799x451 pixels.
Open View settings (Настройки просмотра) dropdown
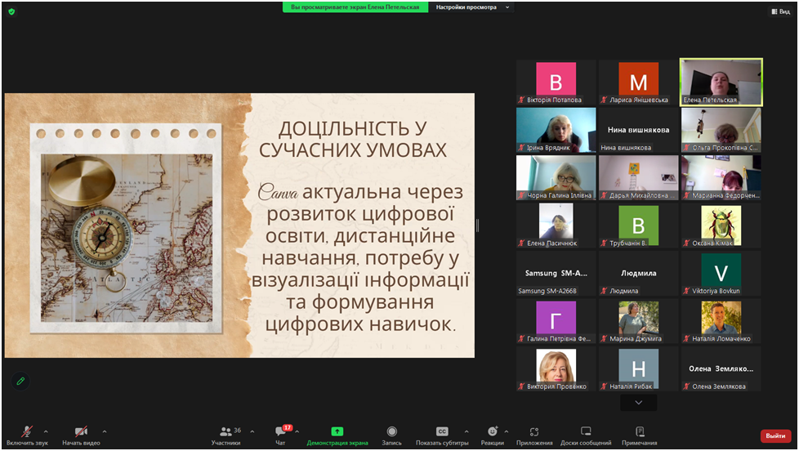(472, 7)
